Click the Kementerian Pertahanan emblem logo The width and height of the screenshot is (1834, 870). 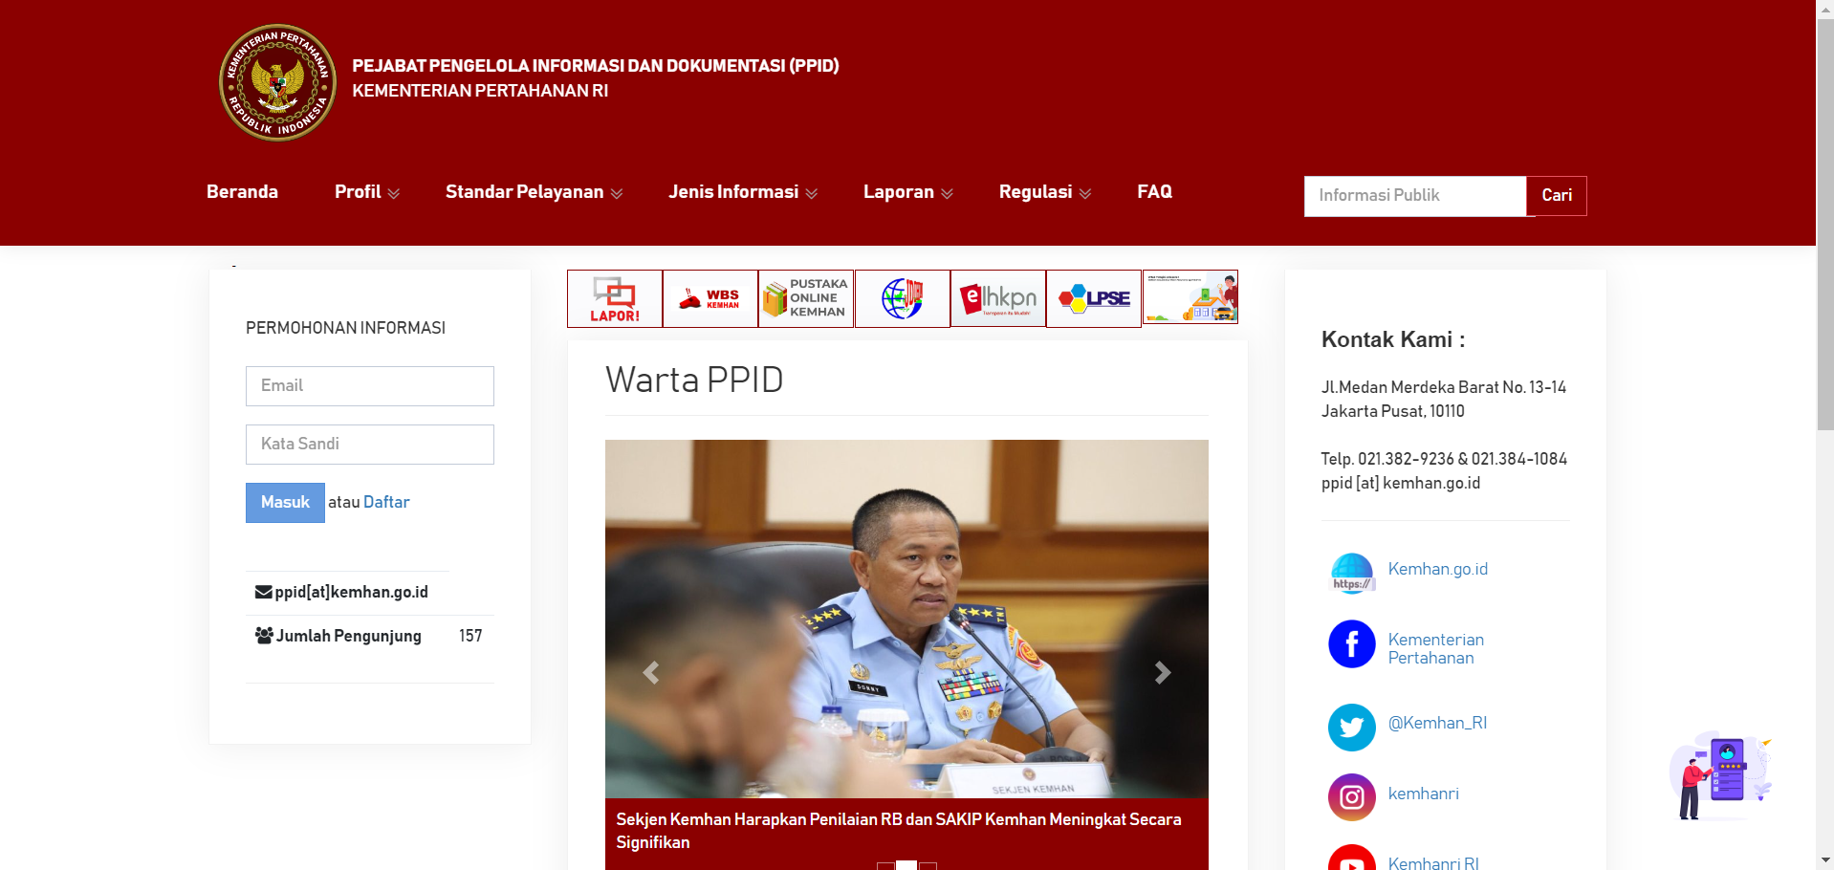(277, 83)
